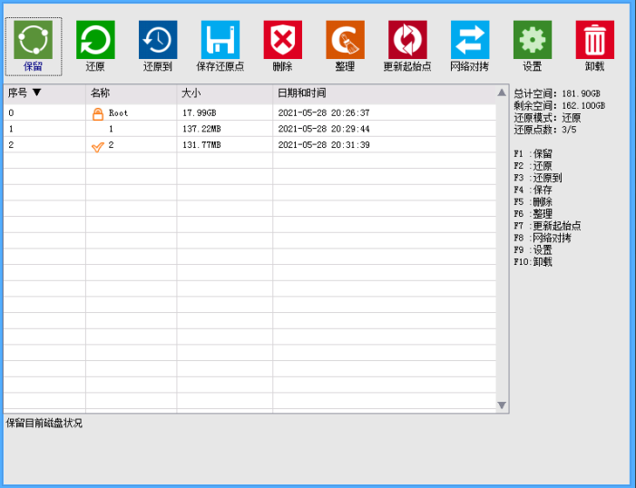Sort by the 序号 column header
Viewport: 636px width, 488px height.
[44, 93]
